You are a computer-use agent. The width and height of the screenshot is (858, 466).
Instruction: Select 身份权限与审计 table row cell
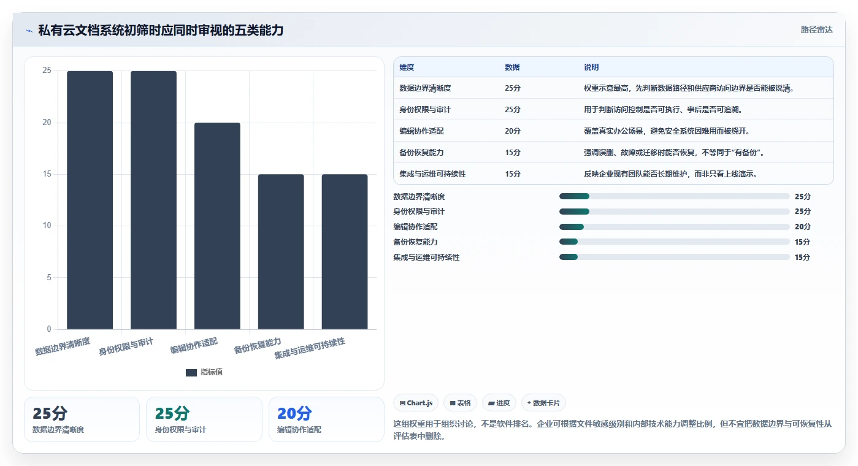pos(425,110)
